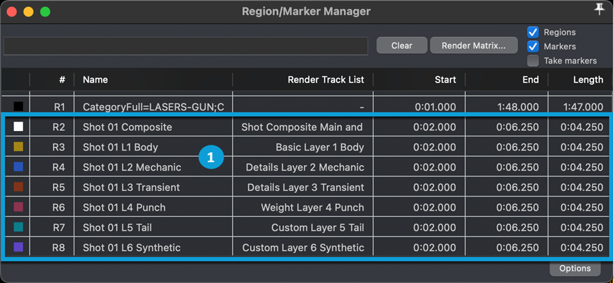614x283 pixels.
Task: Enable the Take markers checkbox
Action: click(533, 61)
